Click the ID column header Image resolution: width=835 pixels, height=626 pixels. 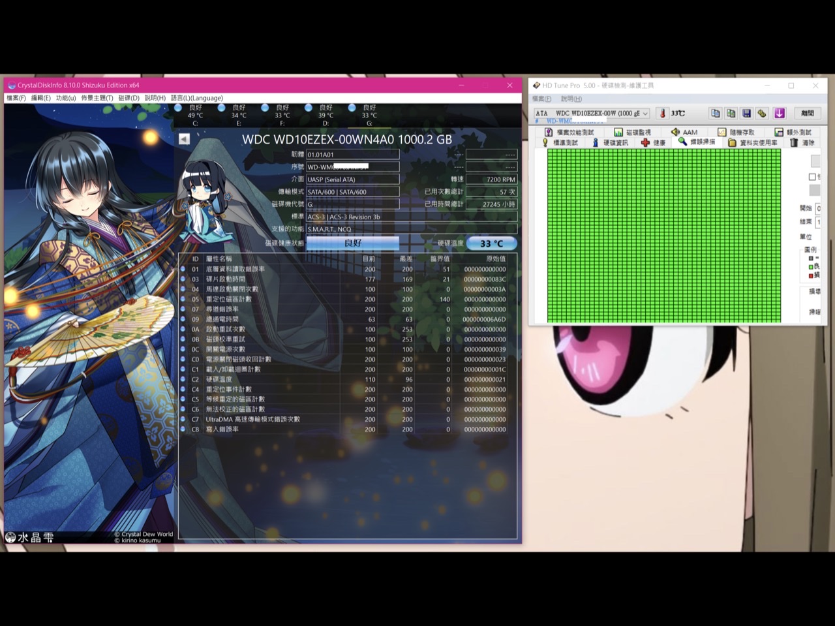[195, 258]
